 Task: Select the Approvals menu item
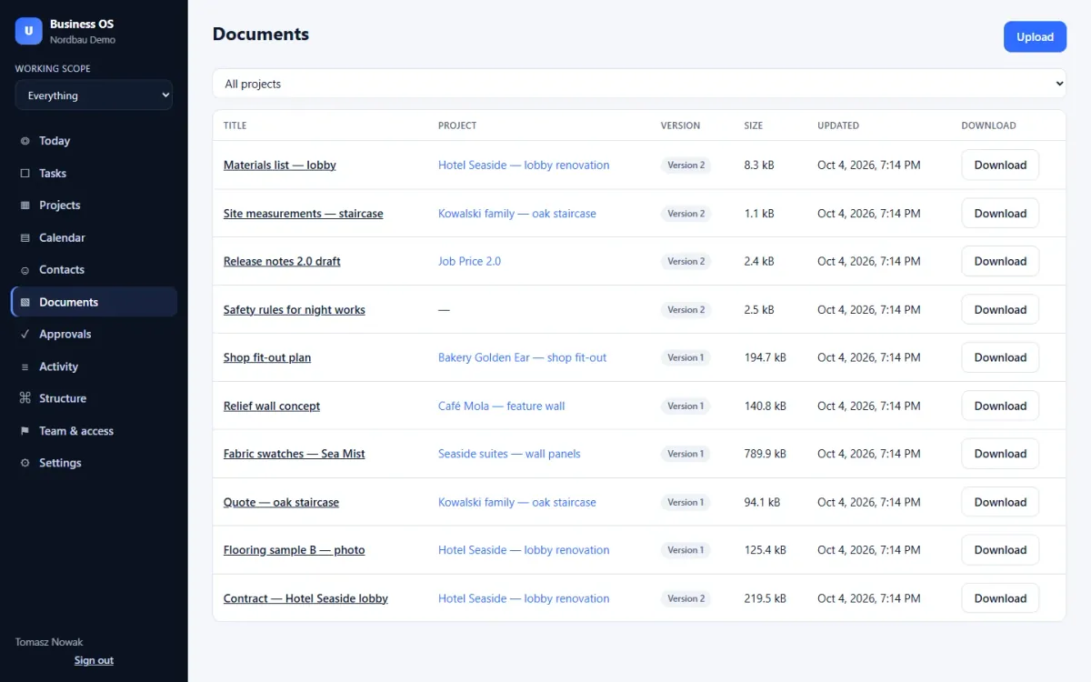[94, 334]
